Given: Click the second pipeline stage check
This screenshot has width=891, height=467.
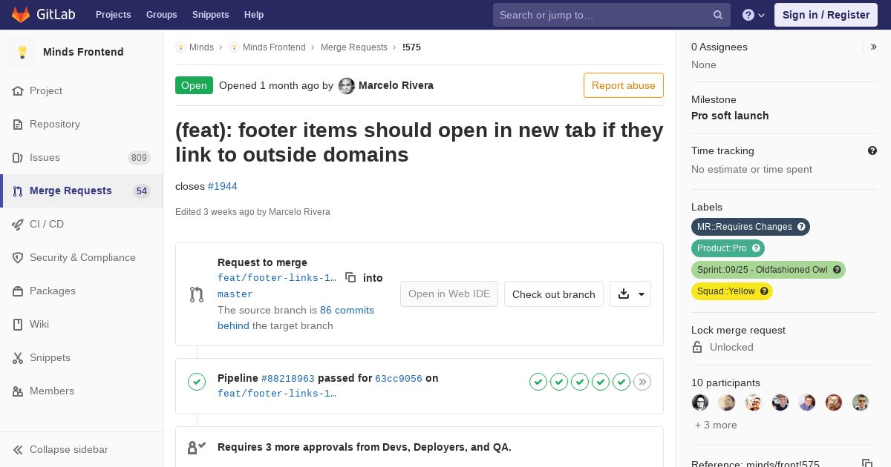Looking at the screenshot, I should [559, 382].
